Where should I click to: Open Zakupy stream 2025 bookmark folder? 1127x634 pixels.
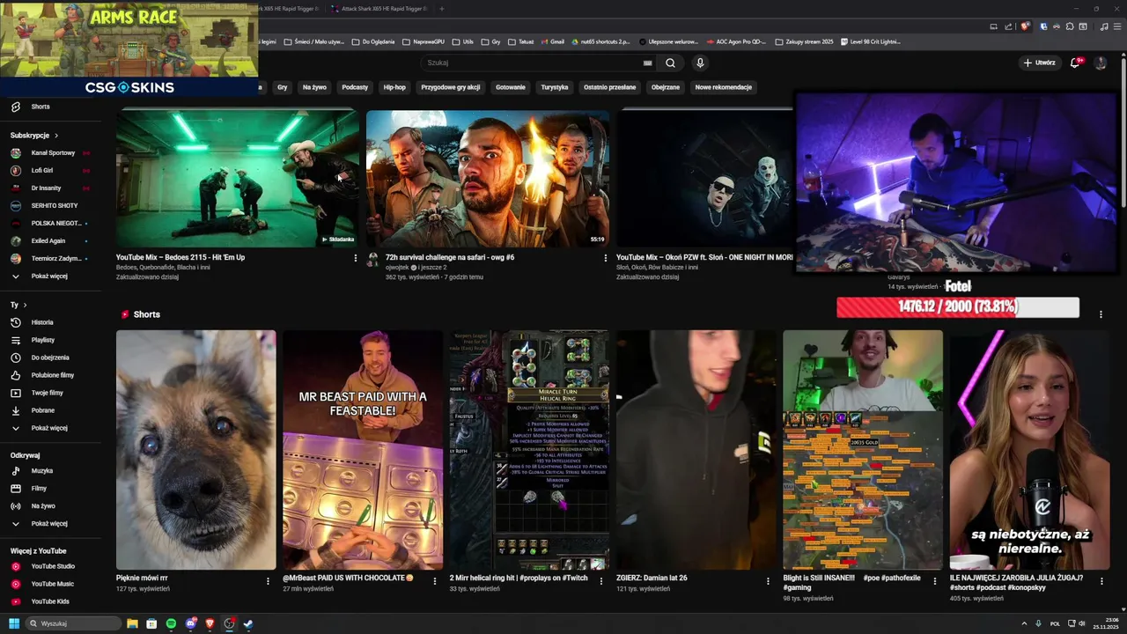804,41
